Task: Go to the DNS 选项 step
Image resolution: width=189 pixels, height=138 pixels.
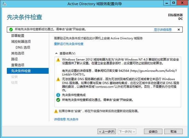Action: [23, 47]
